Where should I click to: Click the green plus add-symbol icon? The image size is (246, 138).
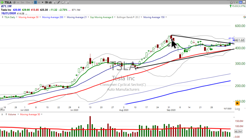(x=2, y=2)
